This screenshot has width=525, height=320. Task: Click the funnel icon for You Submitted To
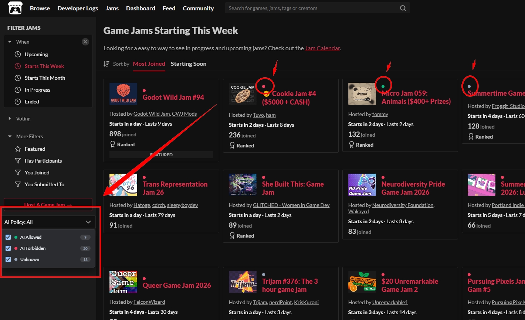point(18,184)
